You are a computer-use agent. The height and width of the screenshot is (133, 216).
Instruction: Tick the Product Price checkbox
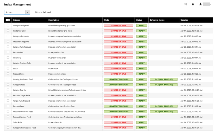tap(8, 74)
